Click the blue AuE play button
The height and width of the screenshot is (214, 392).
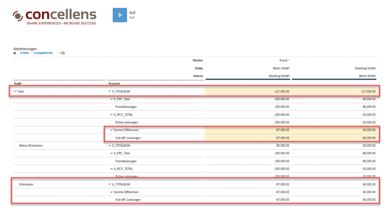coord(120,15)
